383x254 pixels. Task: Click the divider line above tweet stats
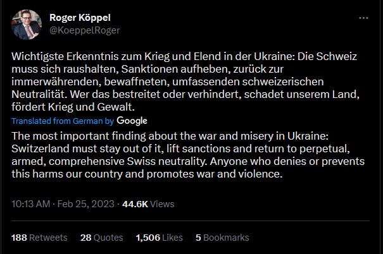coord(191,221)
